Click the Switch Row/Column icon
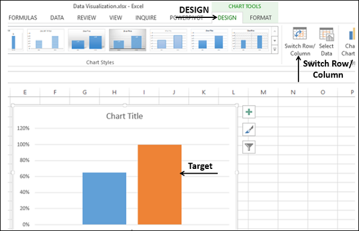 point(300,33)
